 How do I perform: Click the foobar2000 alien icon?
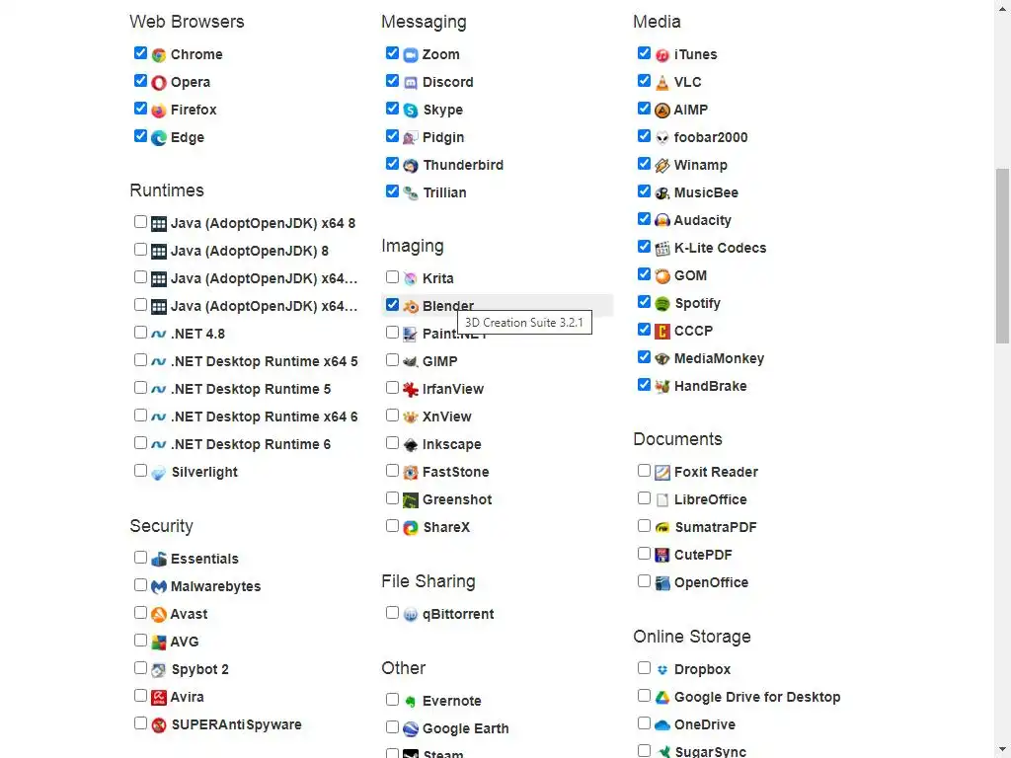[x=662, y=138]
